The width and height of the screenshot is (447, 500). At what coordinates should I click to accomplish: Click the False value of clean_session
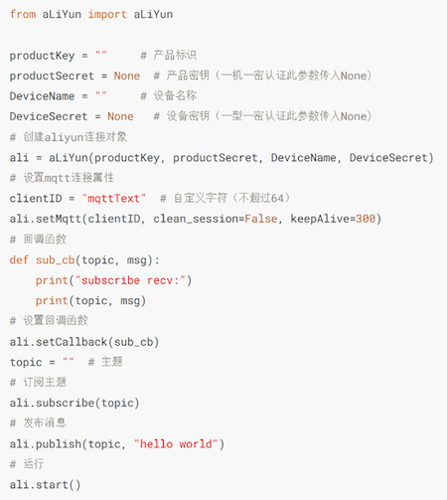pos(261,219)
